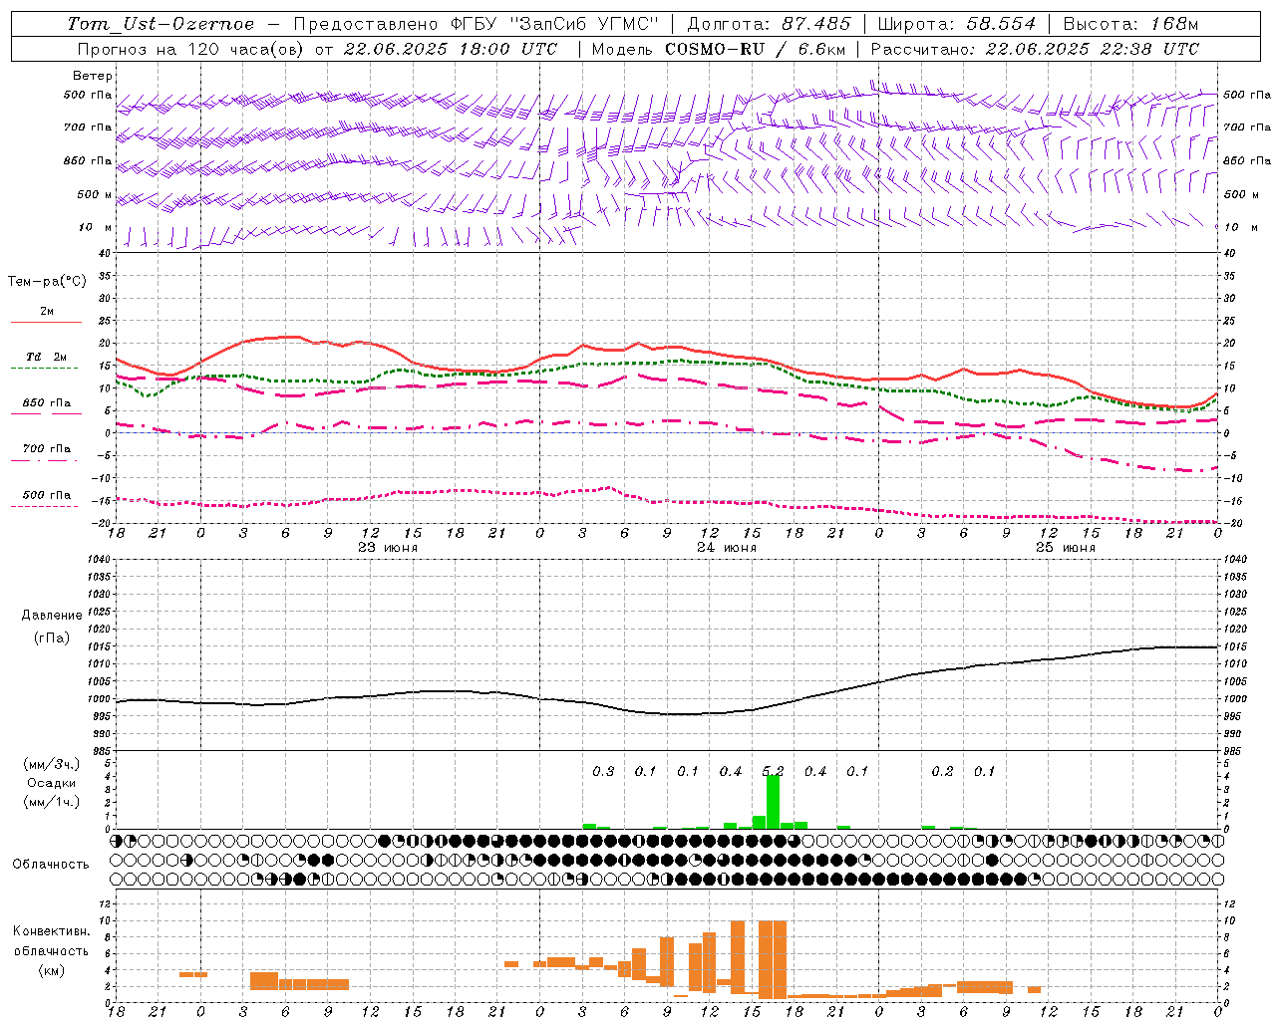Click the (гПа) unit under Давление

(52, 638)
